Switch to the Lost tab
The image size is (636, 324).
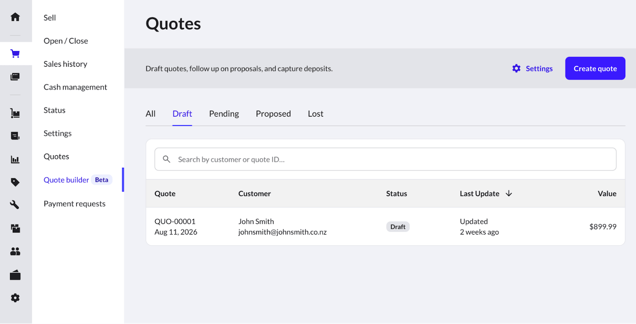[x=316, y=114]
